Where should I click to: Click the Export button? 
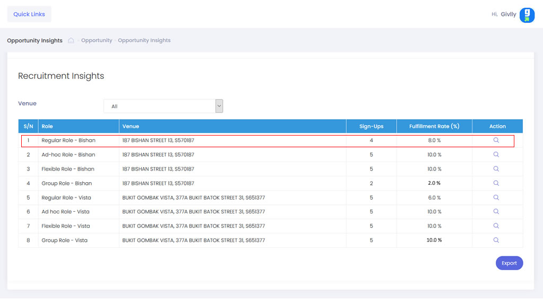[x=509, y=263]
